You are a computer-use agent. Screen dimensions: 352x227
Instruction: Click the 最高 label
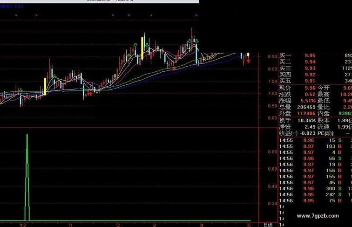[324, 95]
